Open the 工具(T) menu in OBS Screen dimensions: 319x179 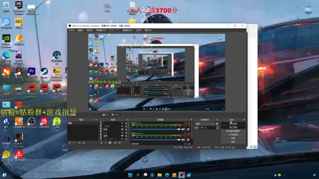pos(139,30)
